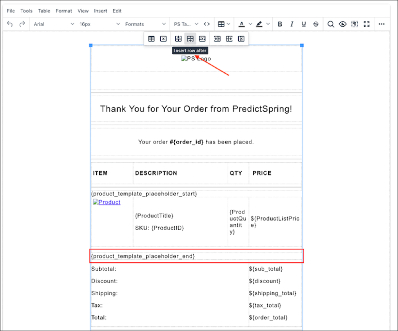Open table properties in floating toolbar
This screenshot has height=331, width=398.
[151, 39]
